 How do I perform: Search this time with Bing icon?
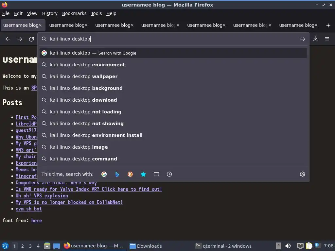point(117,174)
